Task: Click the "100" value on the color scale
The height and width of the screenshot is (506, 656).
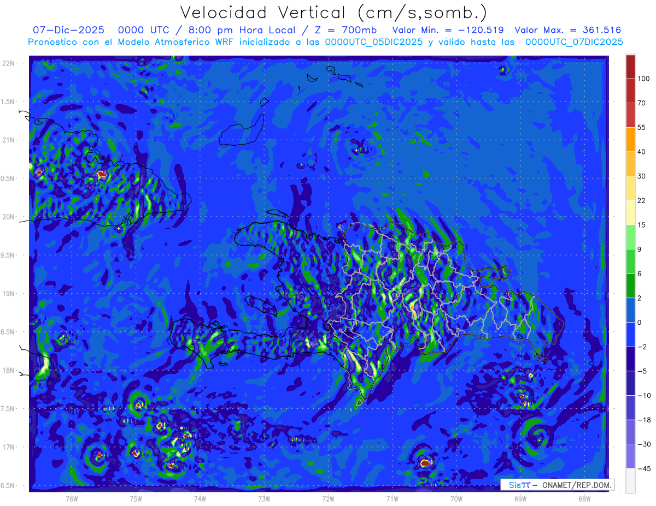Action: (x=643, y=79)
